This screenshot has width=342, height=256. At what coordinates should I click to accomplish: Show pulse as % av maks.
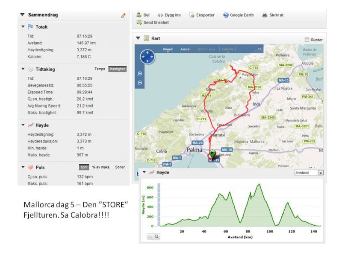coord(100,167)
